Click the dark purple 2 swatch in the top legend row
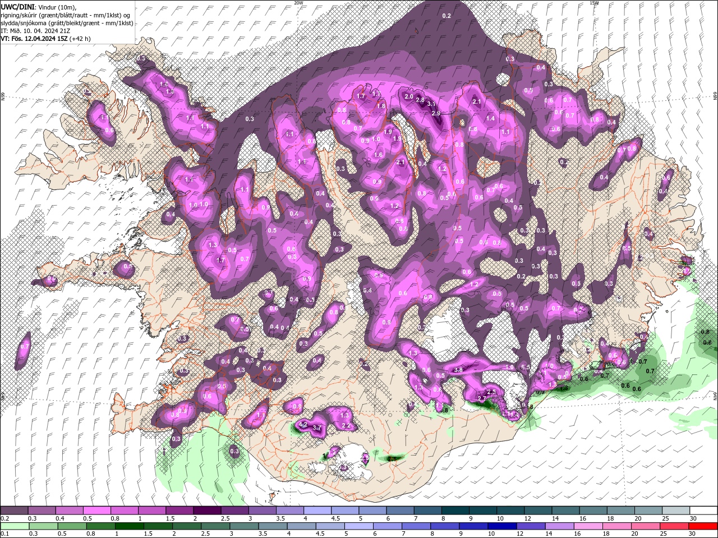Image resolution: width=718 pixels, height=538 pixels. click(x=206, y=511)
